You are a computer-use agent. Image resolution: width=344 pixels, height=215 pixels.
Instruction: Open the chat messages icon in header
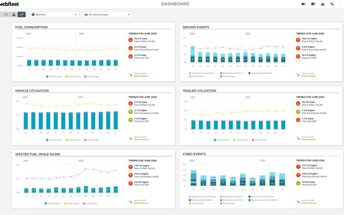click(x=313, y=4)
